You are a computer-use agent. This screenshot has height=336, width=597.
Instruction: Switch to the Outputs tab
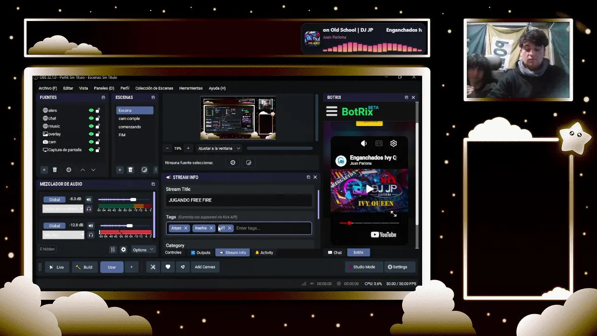[x=200, y=252]
